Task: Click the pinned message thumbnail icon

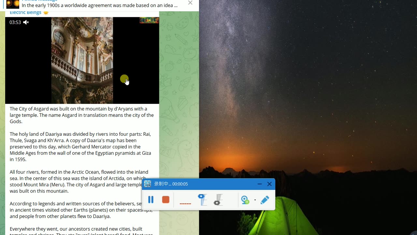Action: click(x=13, y=4)
